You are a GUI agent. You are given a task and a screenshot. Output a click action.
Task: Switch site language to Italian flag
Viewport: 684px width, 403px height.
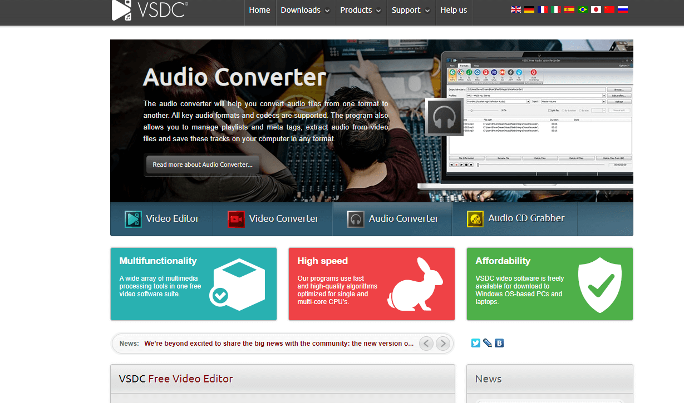pos(555,9)
